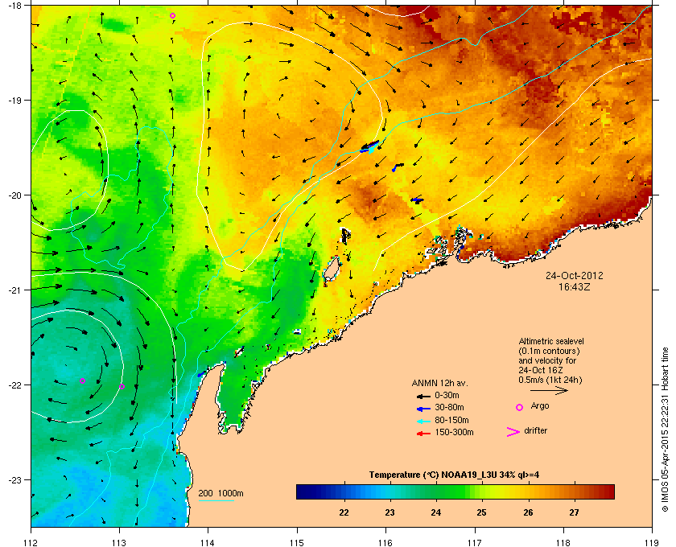The height and width of the screenshot is (547, 676).
Task: Click longitude axis label 119
Action: click(652, 543)
